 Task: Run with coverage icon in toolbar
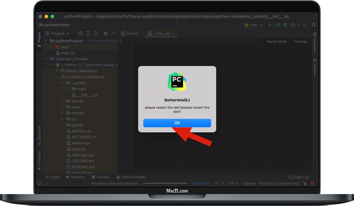[x=286, y=25]
